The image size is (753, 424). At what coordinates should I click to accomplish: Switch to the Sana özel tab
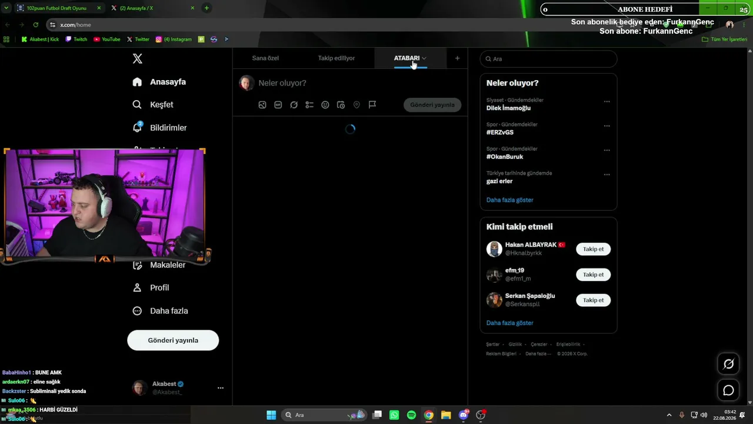265,58
